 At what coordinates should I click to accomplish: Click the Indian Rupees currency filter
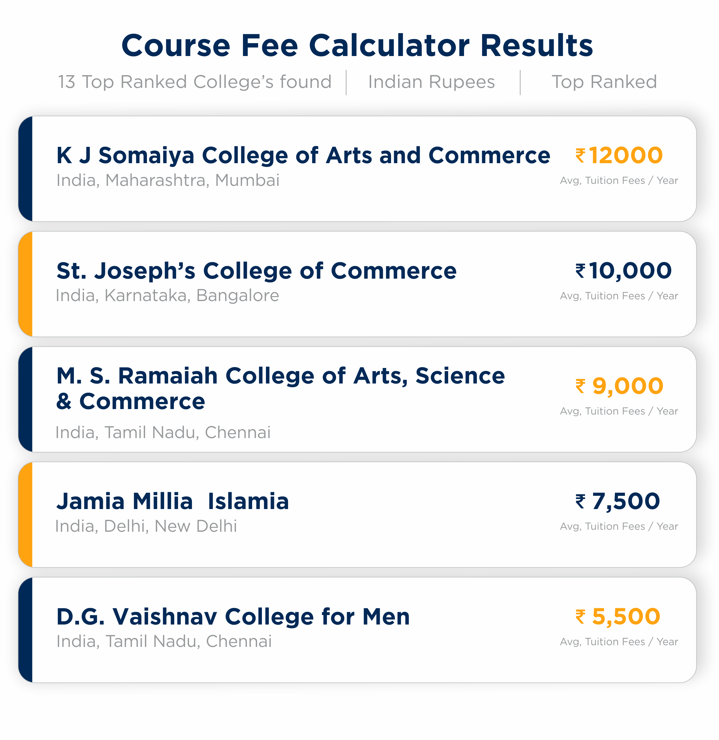pos(431,82)
